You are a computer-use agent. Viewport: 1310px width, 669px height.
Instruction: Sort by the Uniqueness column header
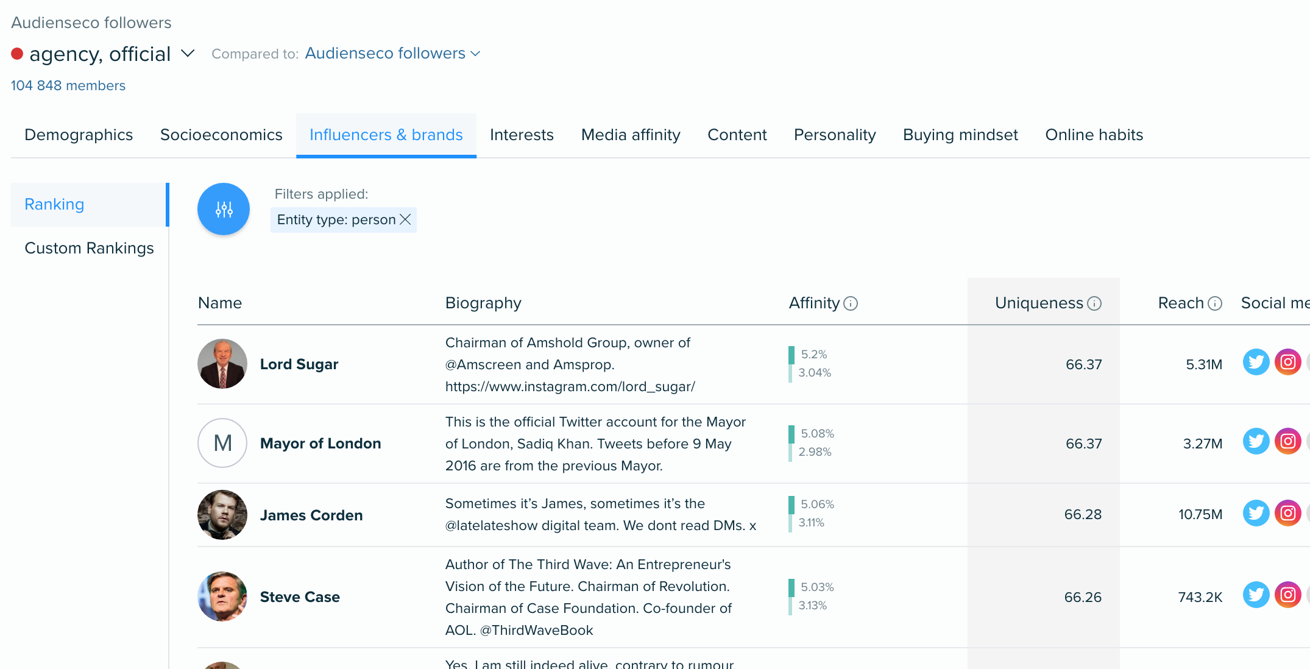[x=1039, y=303]
